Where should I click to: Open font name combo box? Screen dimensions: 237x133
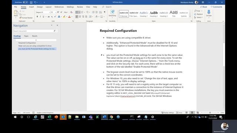pos(43,12)
